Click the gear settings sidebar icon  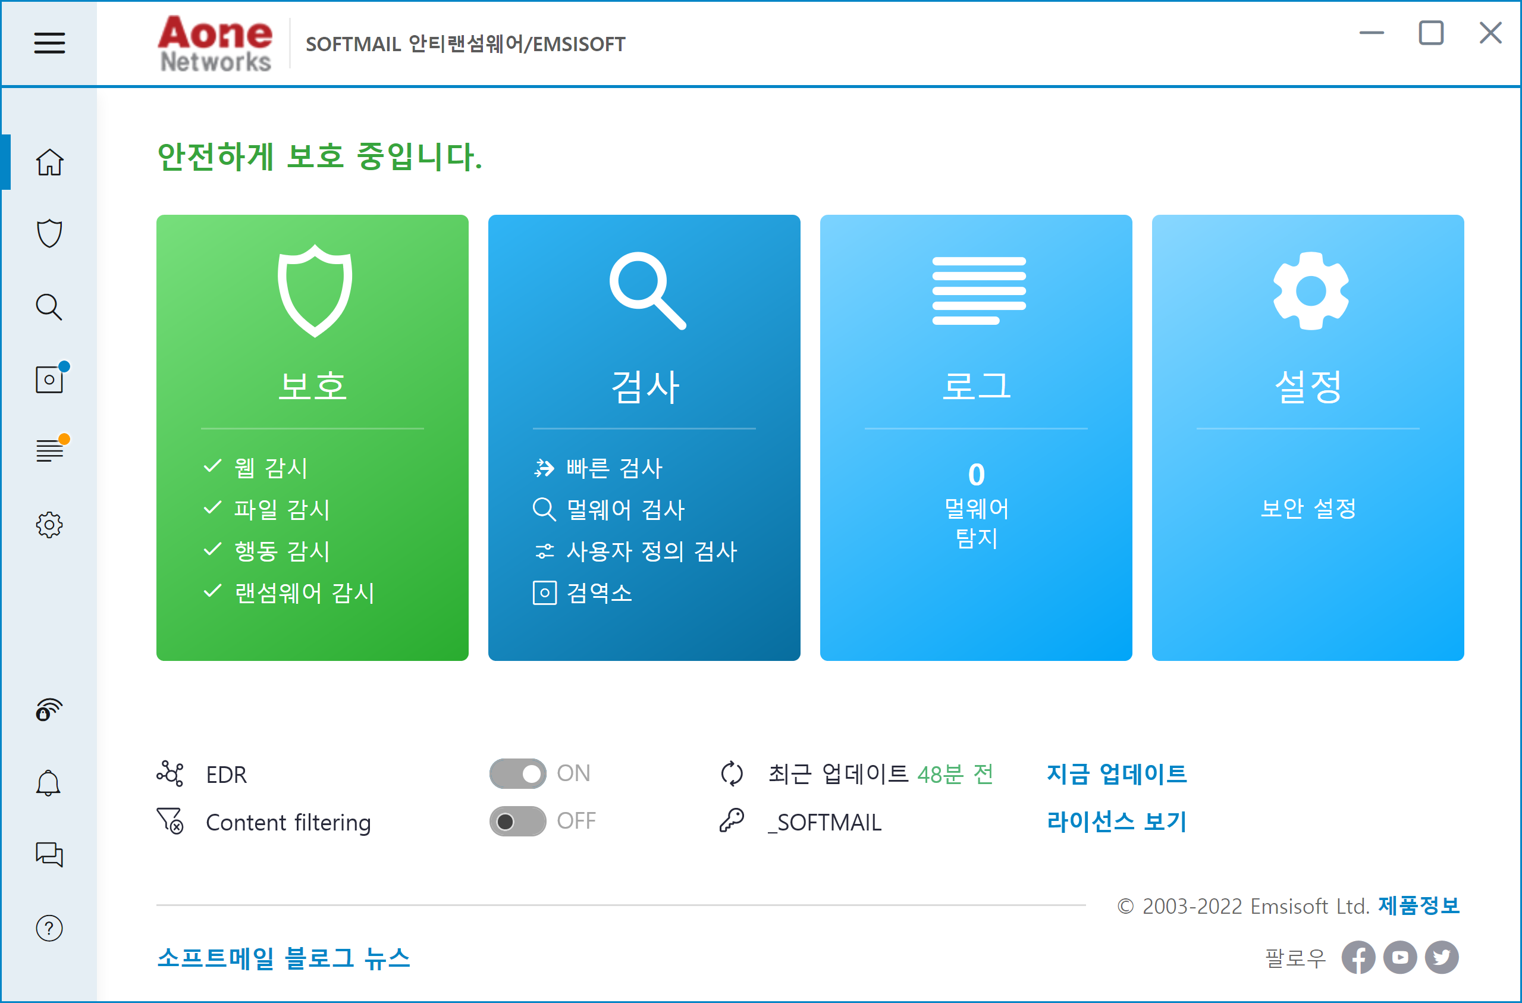tap(49, 525)
